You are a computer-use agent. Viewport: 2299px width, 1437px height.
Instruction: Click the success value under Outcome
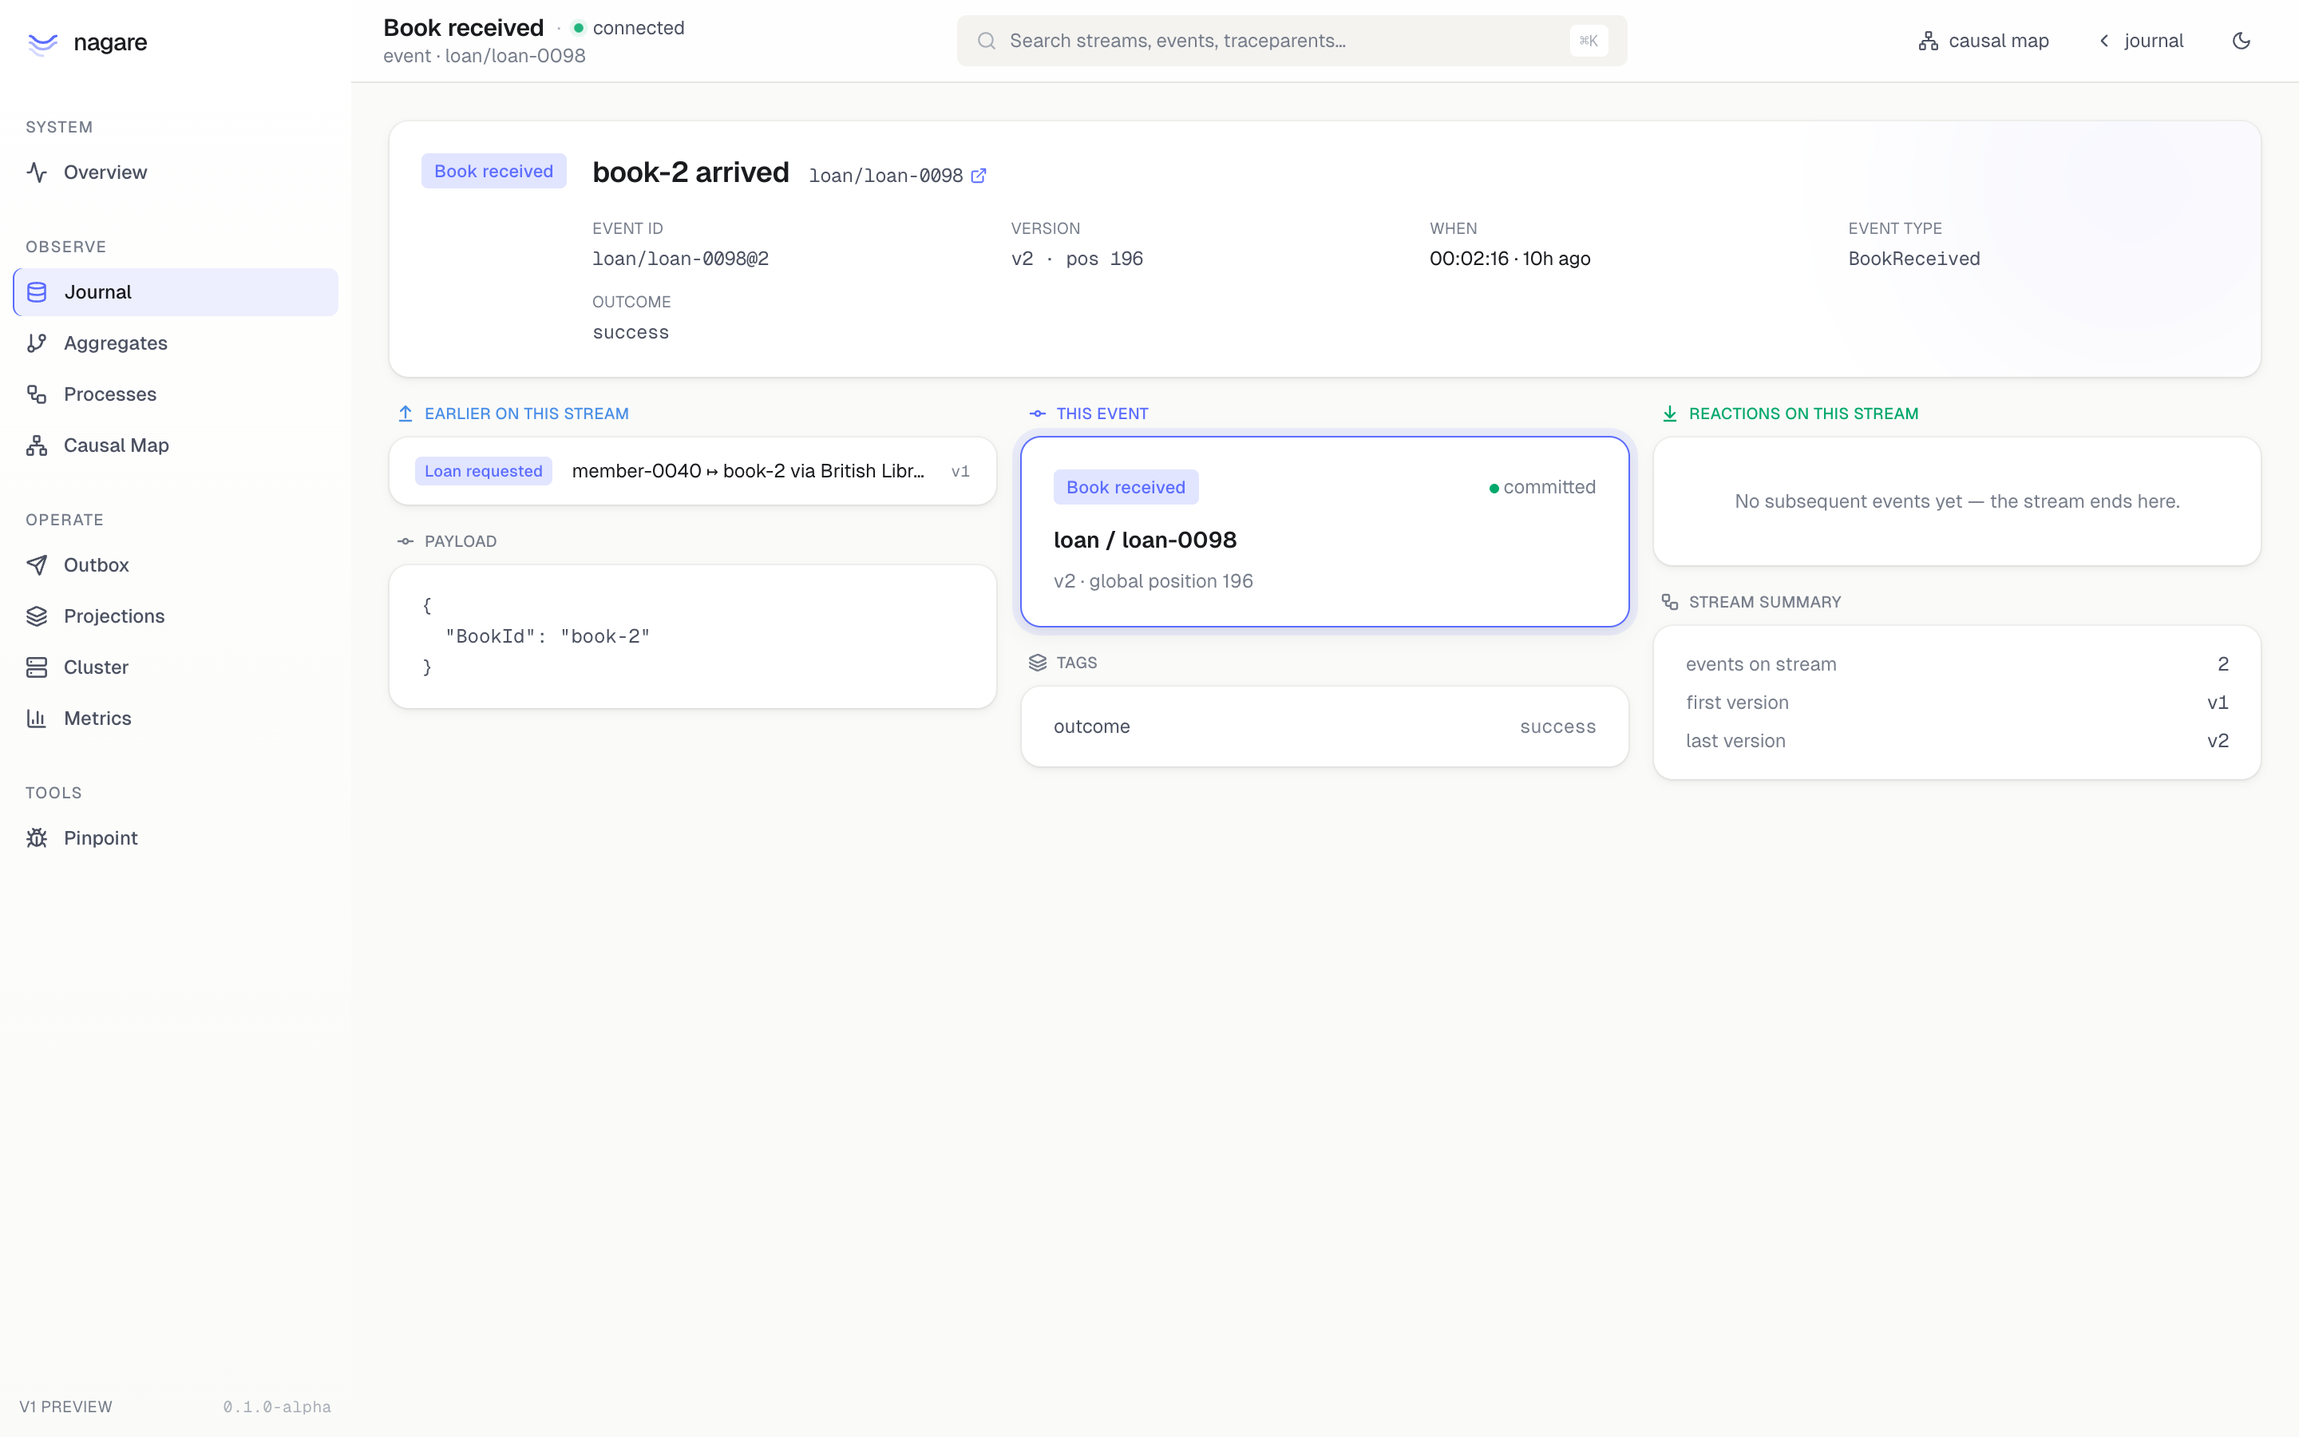pyautogui.click(x=631, y=333)
